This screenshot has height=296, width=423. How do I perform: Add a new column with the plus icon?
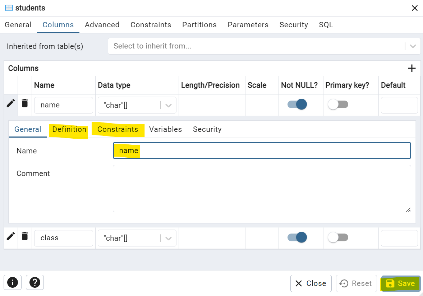coord(412,68)
